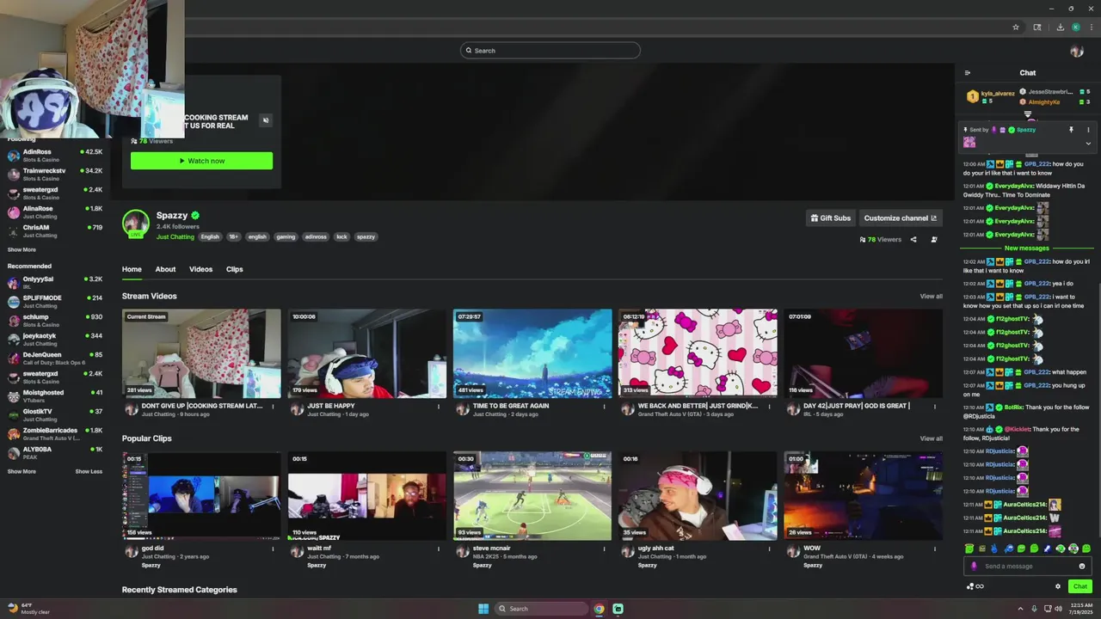Image resolution: width=1101 pixels, height=619 pixels.
Task: Open ZombieBarricades recommended channel
Action: point(55,433)
